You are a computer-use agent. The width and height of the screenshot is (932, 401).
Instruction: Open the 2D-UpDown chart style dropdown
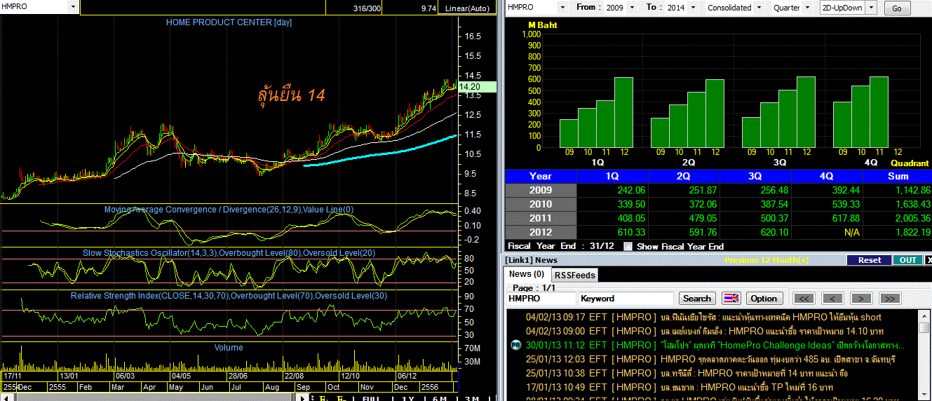871,8
